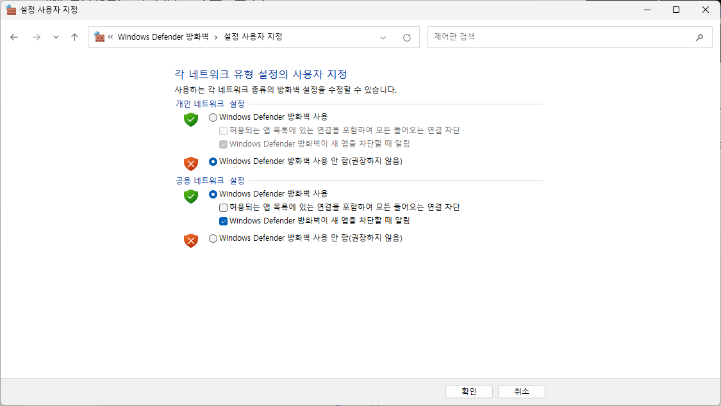Click disabled block-all checkbox under private network
721x406 pixels.
[223, 131]
